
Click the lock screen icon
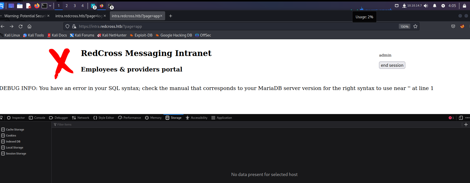[464, 5]
